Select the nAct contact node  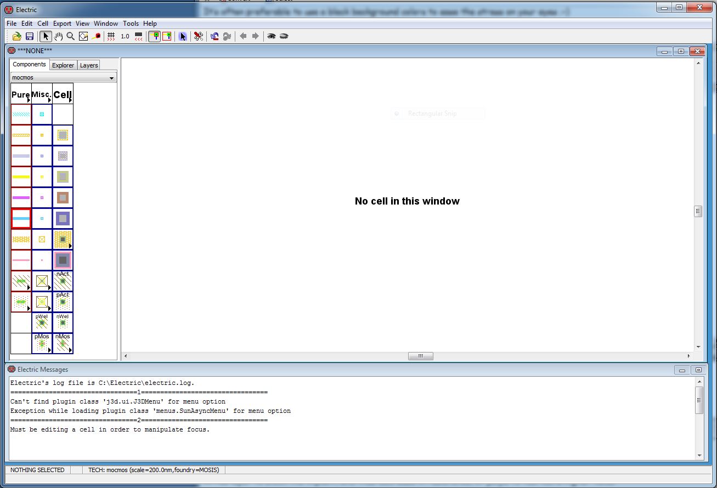click(x=63, y=281)
